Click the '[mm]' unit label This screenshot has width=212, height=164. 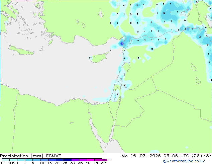coord(37,156)
